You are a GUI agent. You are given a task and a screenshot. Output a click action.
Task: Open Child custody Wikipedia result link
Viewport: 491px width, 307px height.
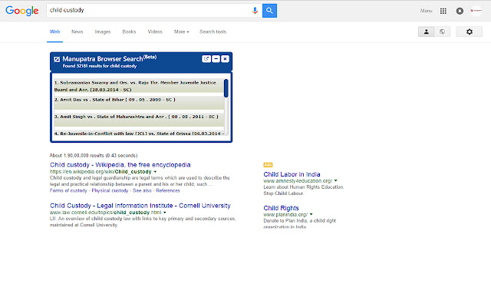[x=120, y=165]
